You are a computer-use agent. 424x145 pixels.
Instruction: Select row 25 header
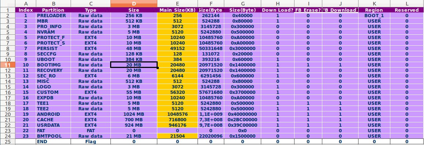point(8,141)
